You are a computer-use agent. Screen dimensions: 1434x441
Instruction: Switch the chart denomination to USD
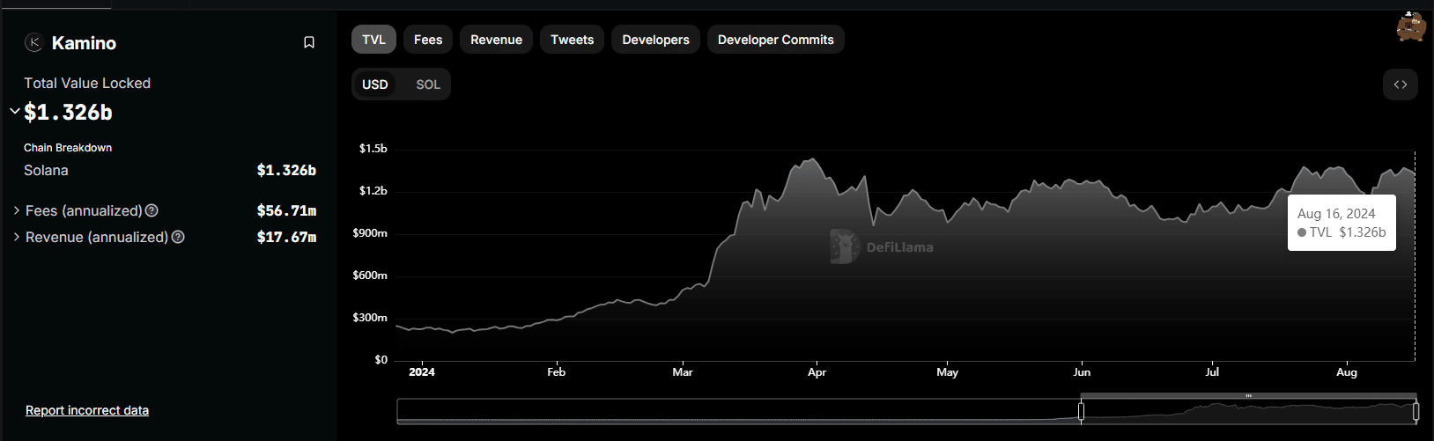coord(375,85)
